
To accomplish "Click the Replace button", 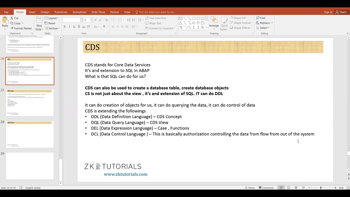I will (x=263, y=23).
